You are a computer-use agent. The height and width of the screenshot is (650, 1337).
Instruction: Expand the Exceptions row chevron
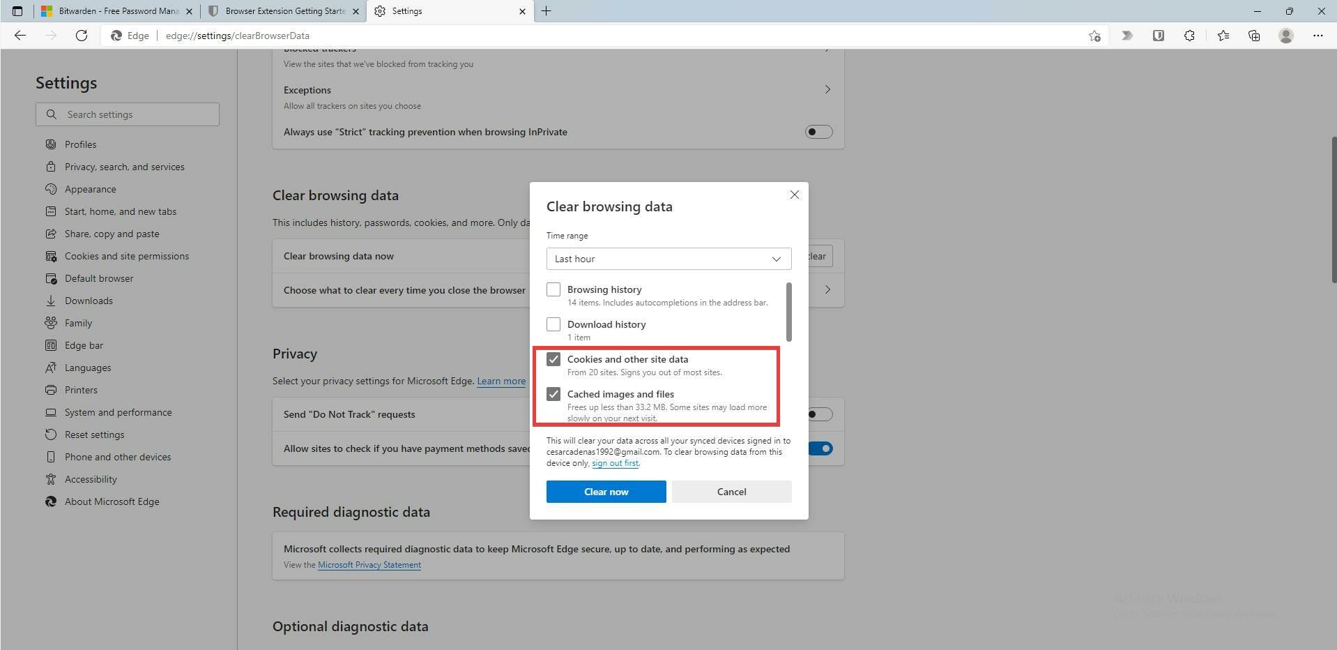tap(827, 89)
